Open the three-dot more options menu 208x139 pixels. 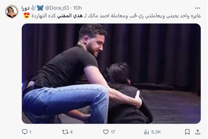[x=198, y=8]
